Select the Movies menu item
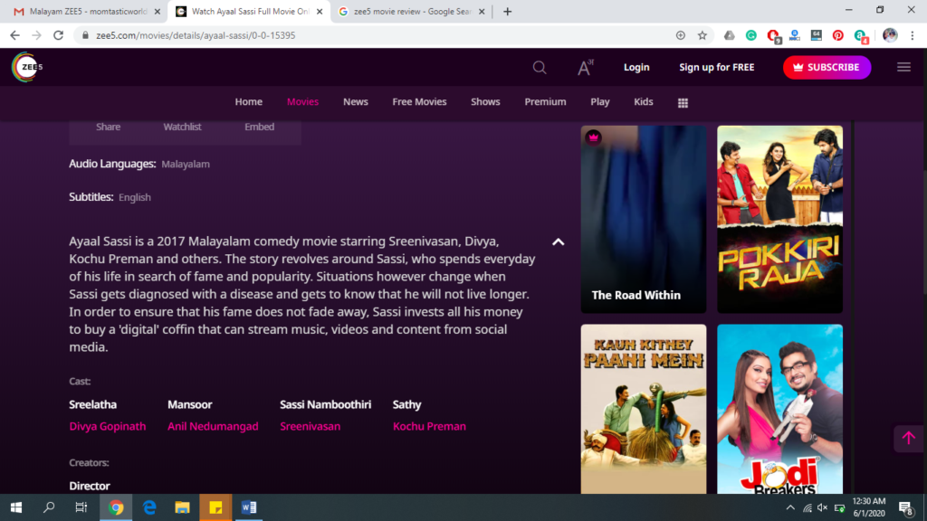This screenshot has height=521, width=927. click(x=302, y=101)
